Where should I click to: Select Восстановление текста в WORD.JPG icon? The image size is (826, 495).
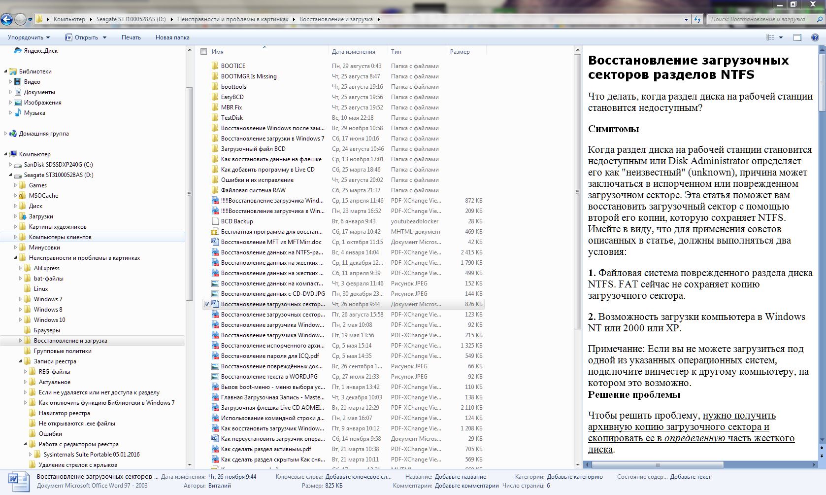tap(215, 377)
